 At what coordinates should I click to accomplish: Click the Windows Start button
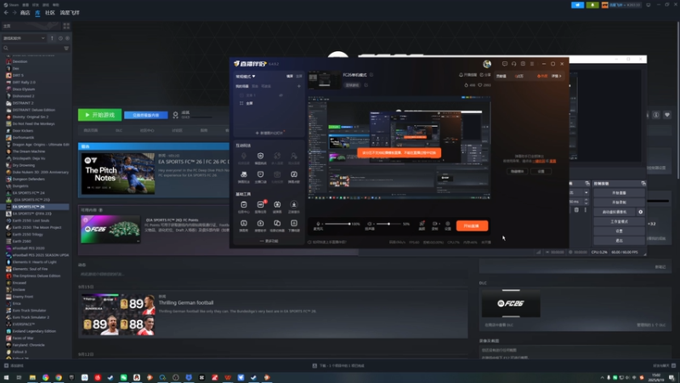click(x=7, y=377)
